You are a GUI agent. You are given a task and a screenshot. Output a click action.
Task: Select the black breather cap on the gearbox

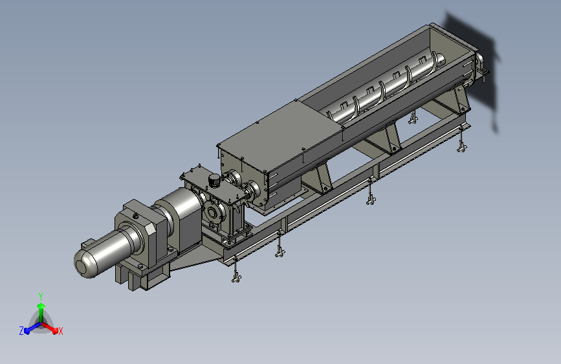tap(214, 181)
